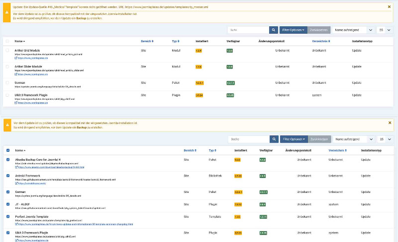This screenshot has height=242, width=398.
Task: Click Zurücksetzen button in the lower toolbar
Action: pos(319,139)
